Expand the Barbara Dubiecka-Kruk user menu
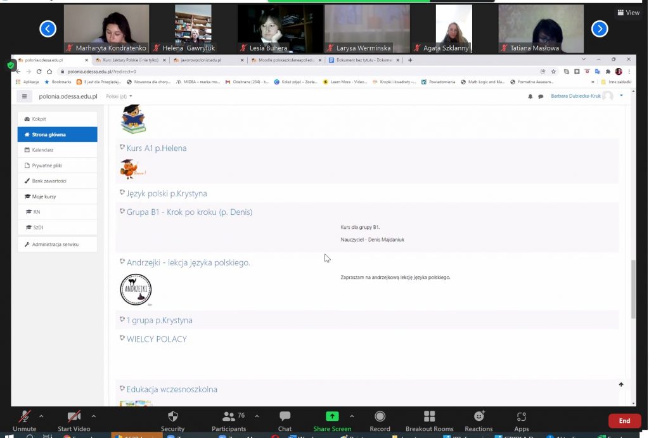 coord(621,96)
